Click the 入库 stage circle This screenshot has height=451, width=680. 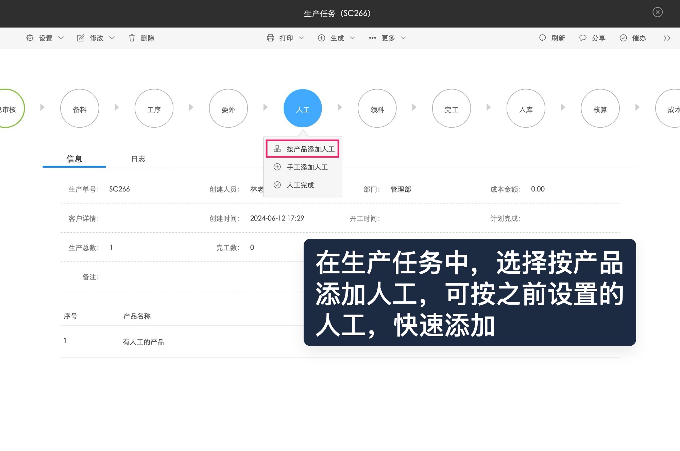[526, 109]
